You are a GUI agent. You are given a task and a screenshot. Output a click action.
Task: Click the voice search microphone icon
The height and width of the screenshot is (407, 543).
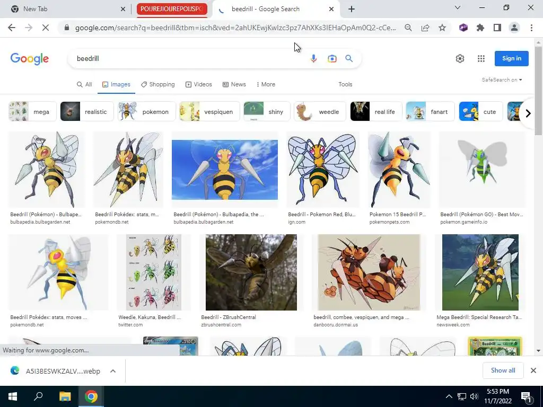point(314,58)
